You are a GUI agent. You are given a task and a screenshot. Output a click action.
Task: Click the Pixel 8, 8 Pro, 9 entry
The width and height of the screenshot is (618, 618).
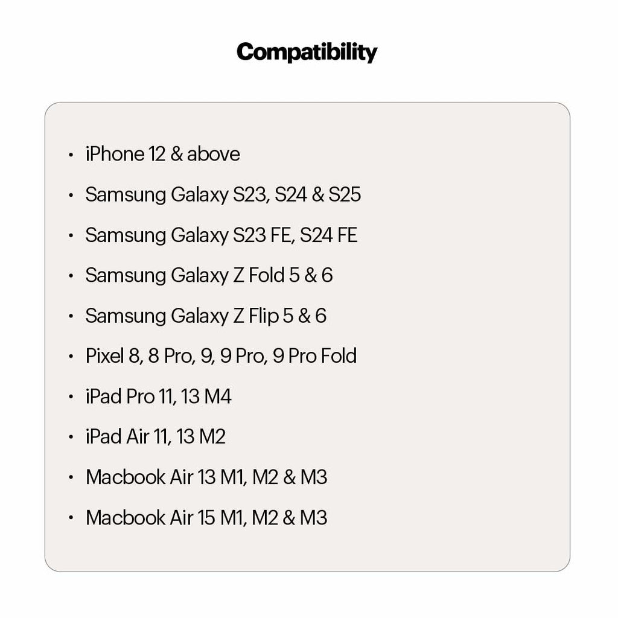(221, 356)
